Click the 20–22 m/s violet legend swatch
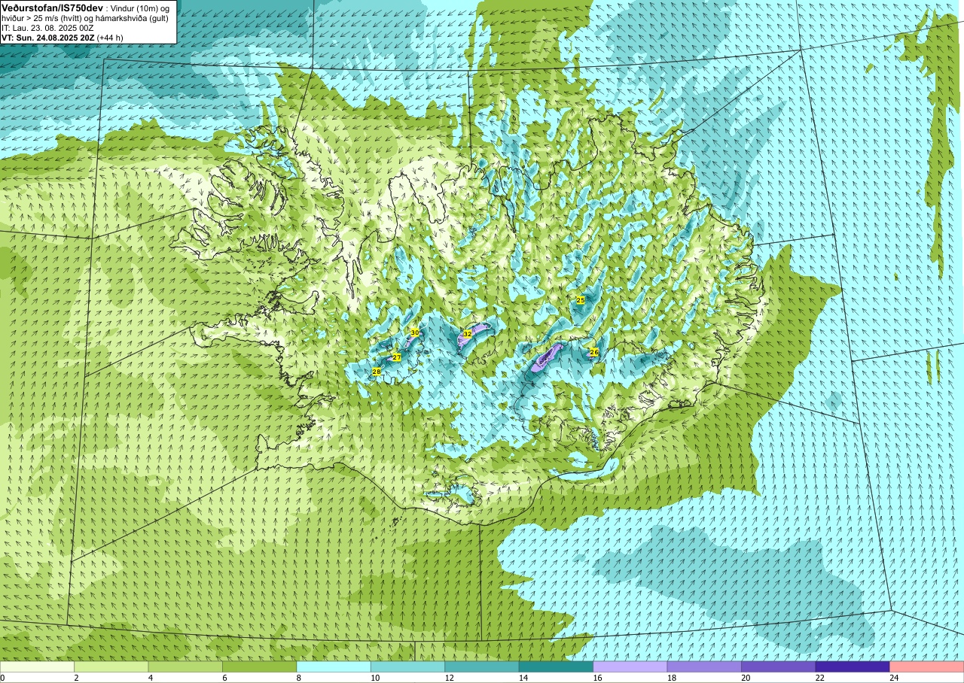This screenshot has width=964, height=683. click(779, 666)
